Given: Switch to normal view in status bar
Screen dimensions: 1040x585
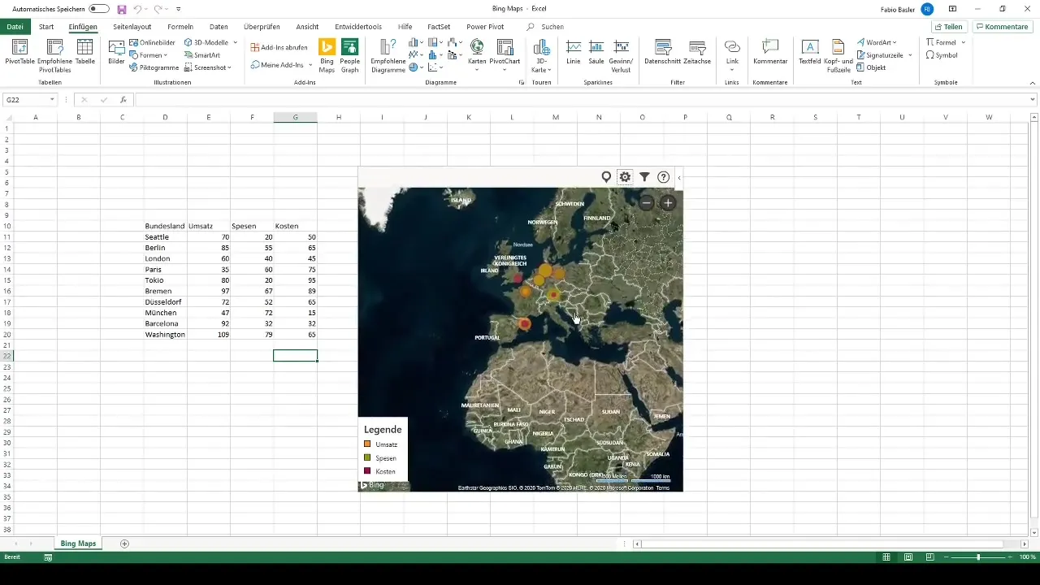Looking at the screenshot, I should coord(886,557).
